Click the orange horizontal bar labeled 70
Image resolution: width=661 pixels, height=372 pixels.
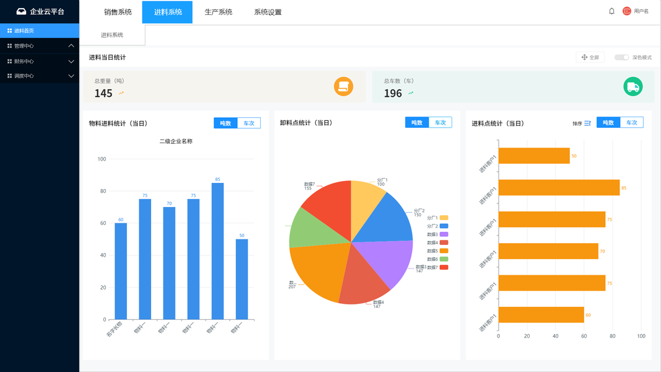(x=548, y=251)
